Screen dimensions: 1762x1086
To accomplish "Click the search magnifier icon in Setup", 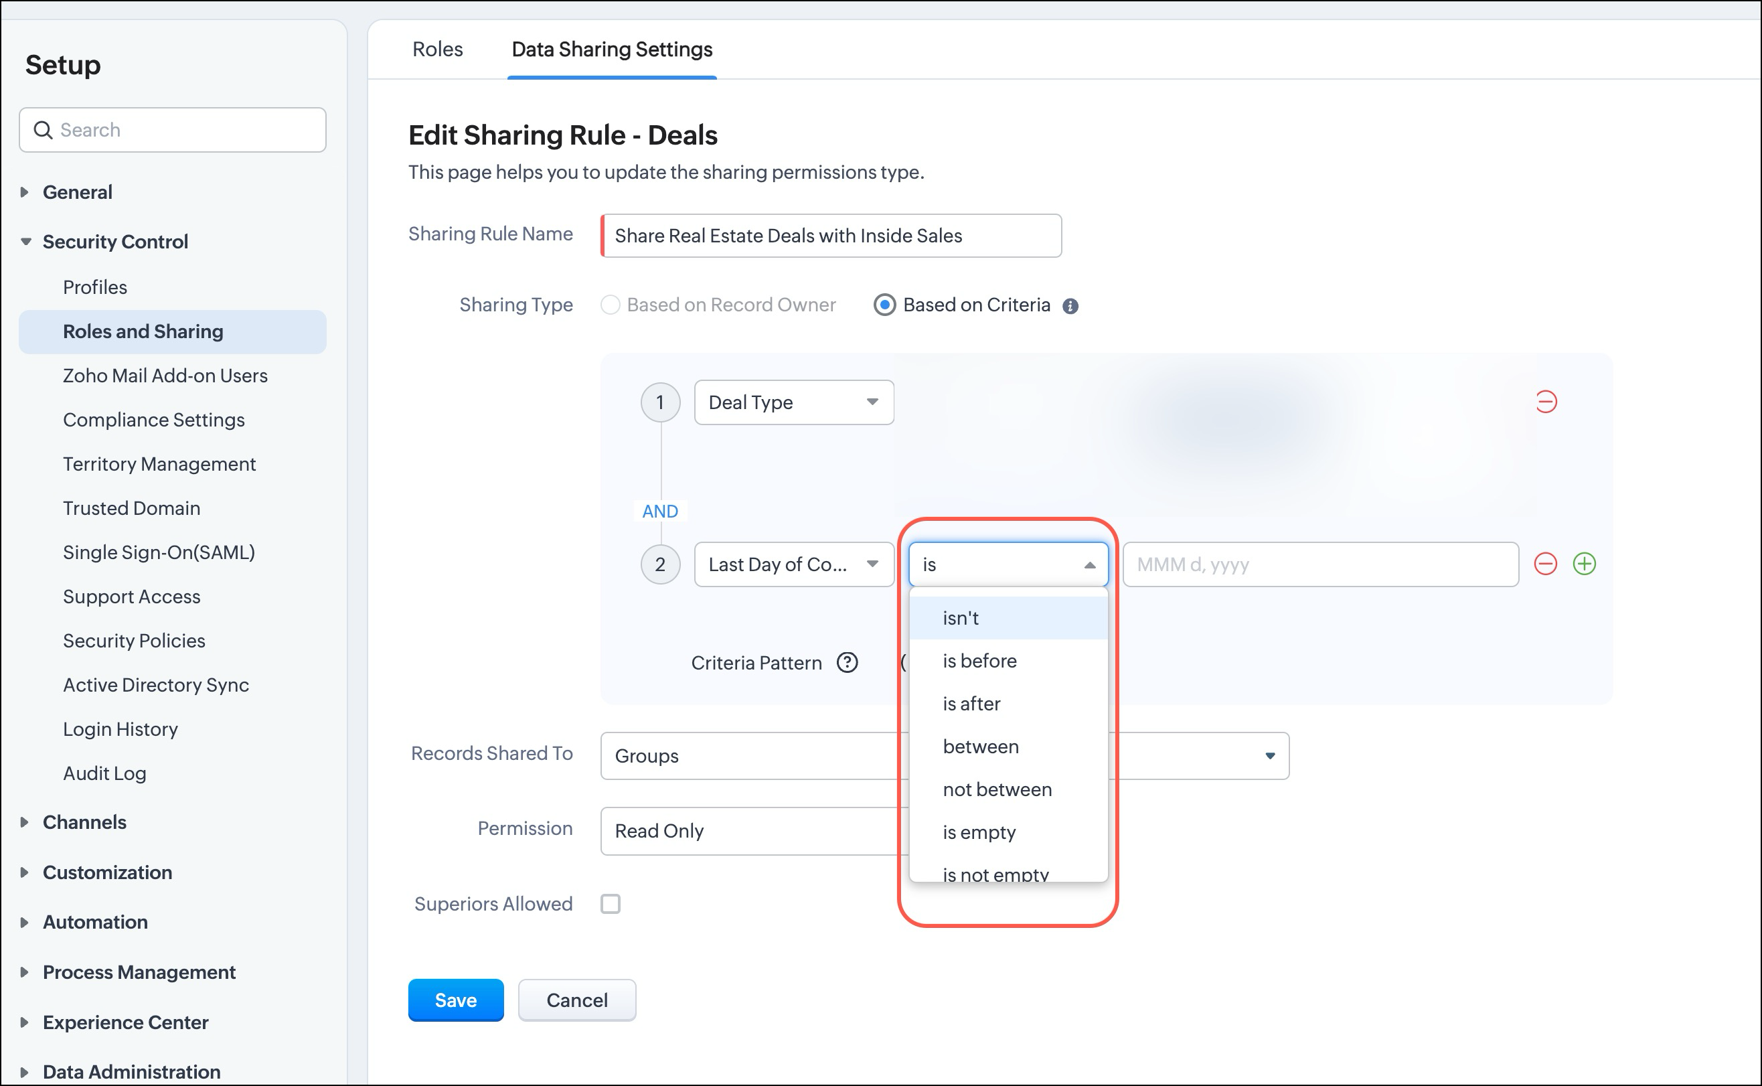I will point(43,130).
